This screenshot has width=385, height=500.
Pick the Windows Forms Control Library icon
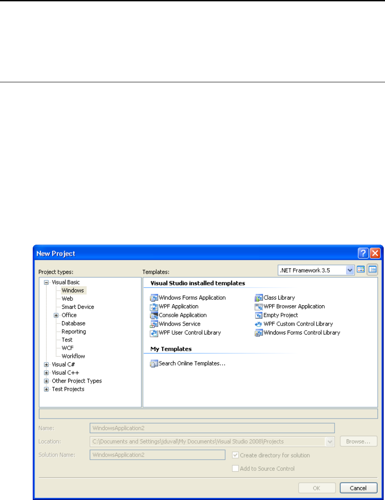pyautogui.click(x=259, y=333)
